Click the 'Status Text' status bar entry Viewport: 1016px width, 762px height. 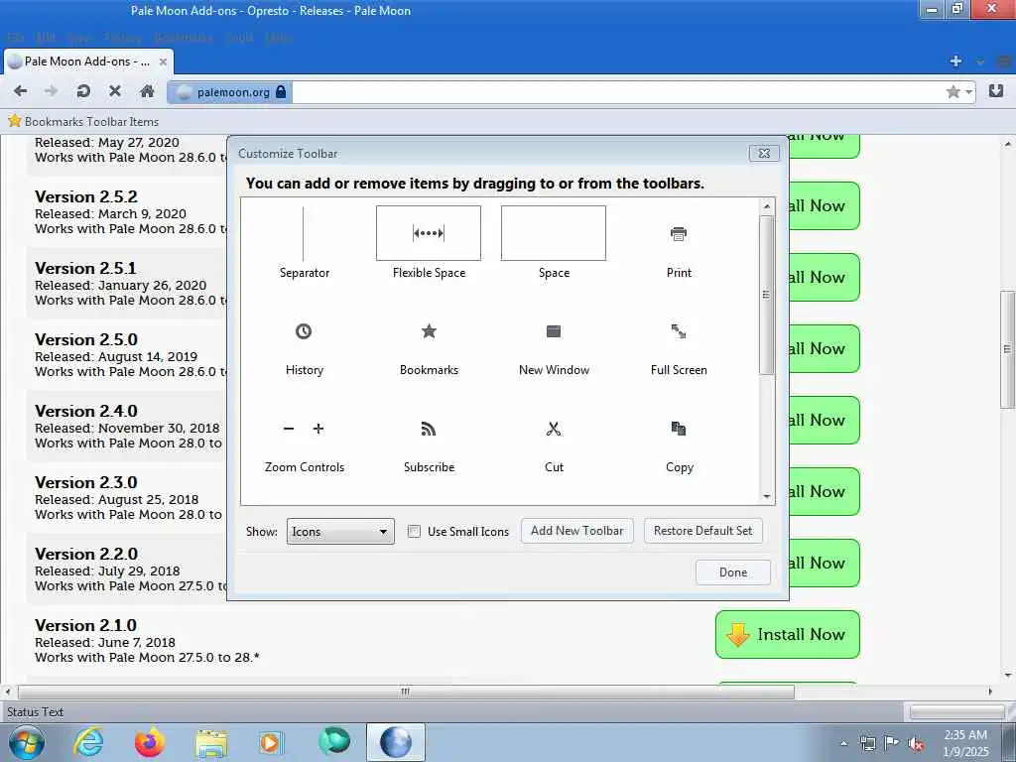pos(35,712)
